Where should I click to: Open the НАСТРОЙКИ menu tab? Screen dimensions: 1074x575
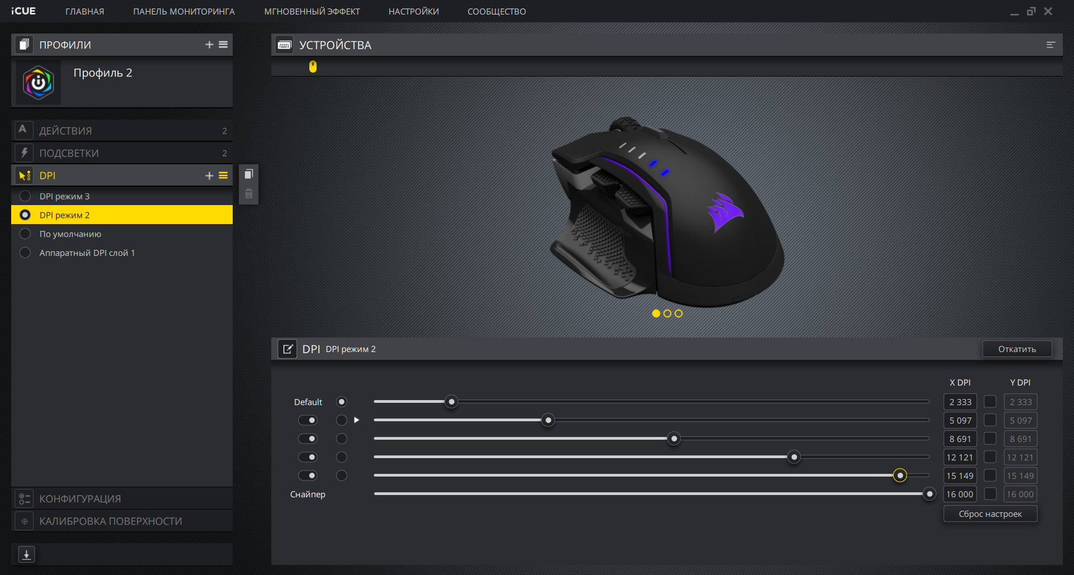[x=413, y=11]
